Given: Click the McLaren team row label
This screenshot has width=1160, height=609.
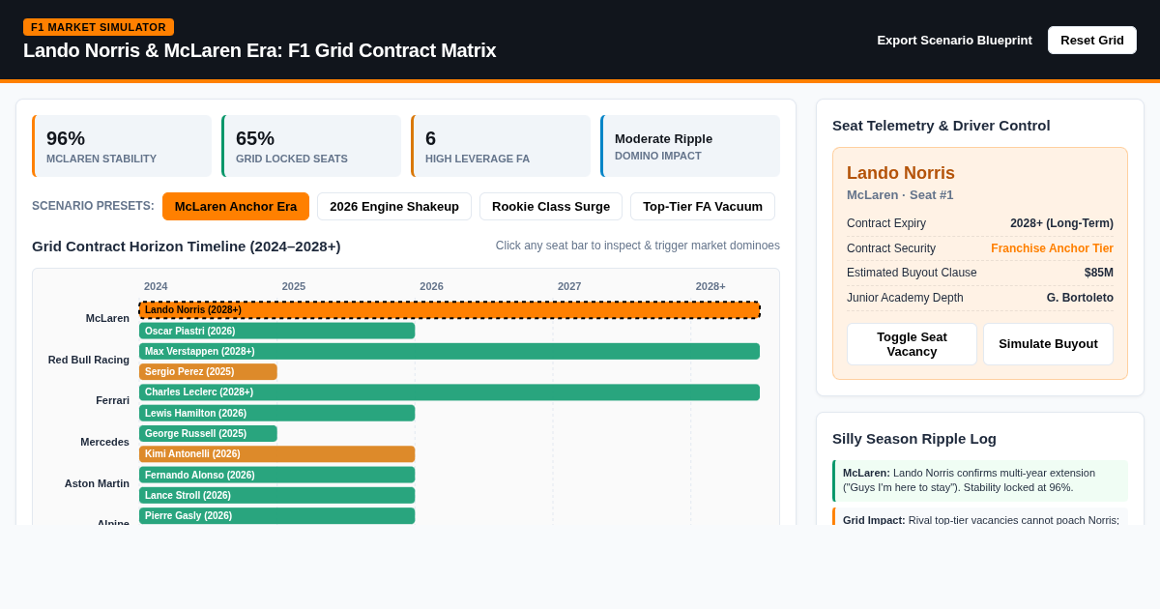Looking at the screenshot, I should [107, 318].
